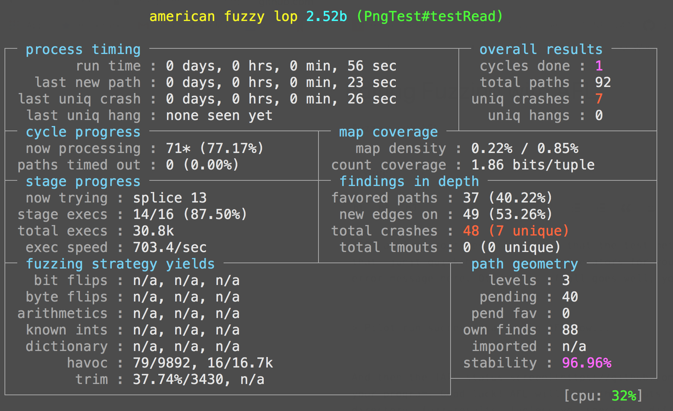Click the last new path value 23 sec
Image resolution: width=673 pixels, height=411 pixels.
(x=281, y=82)
